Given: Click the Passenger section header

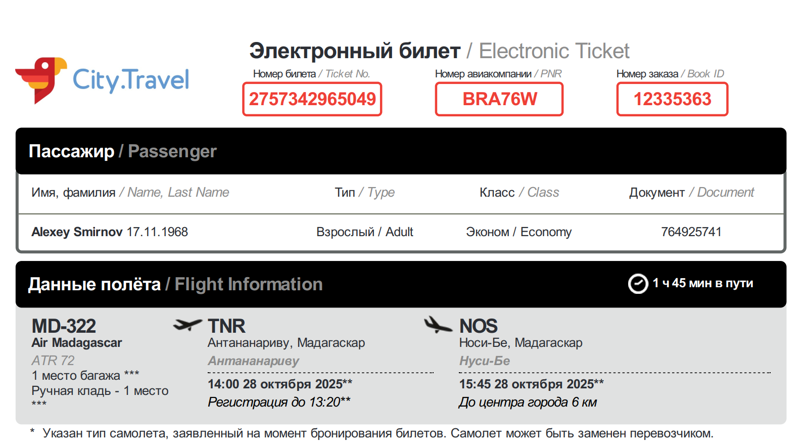Looking at the screenshot, I should pos(123,151).
